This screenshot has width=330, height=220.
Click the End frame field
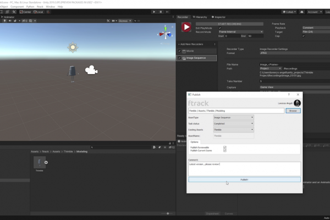coord(255,36)
